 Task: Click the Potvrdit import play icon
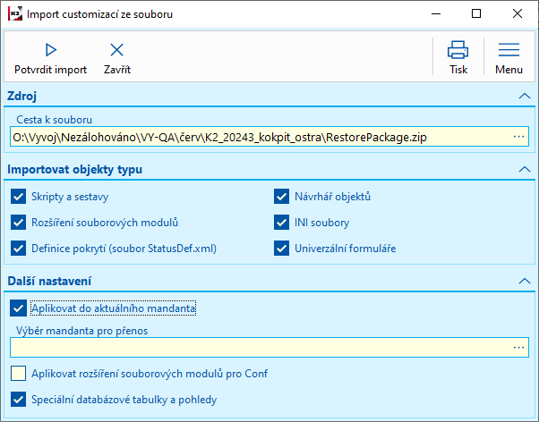click(x=50, y=50)
